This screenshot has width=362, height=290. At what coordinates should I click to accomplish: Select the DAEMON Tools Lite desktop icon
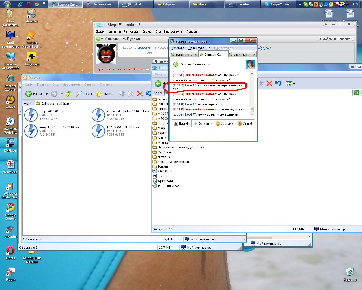10,125
